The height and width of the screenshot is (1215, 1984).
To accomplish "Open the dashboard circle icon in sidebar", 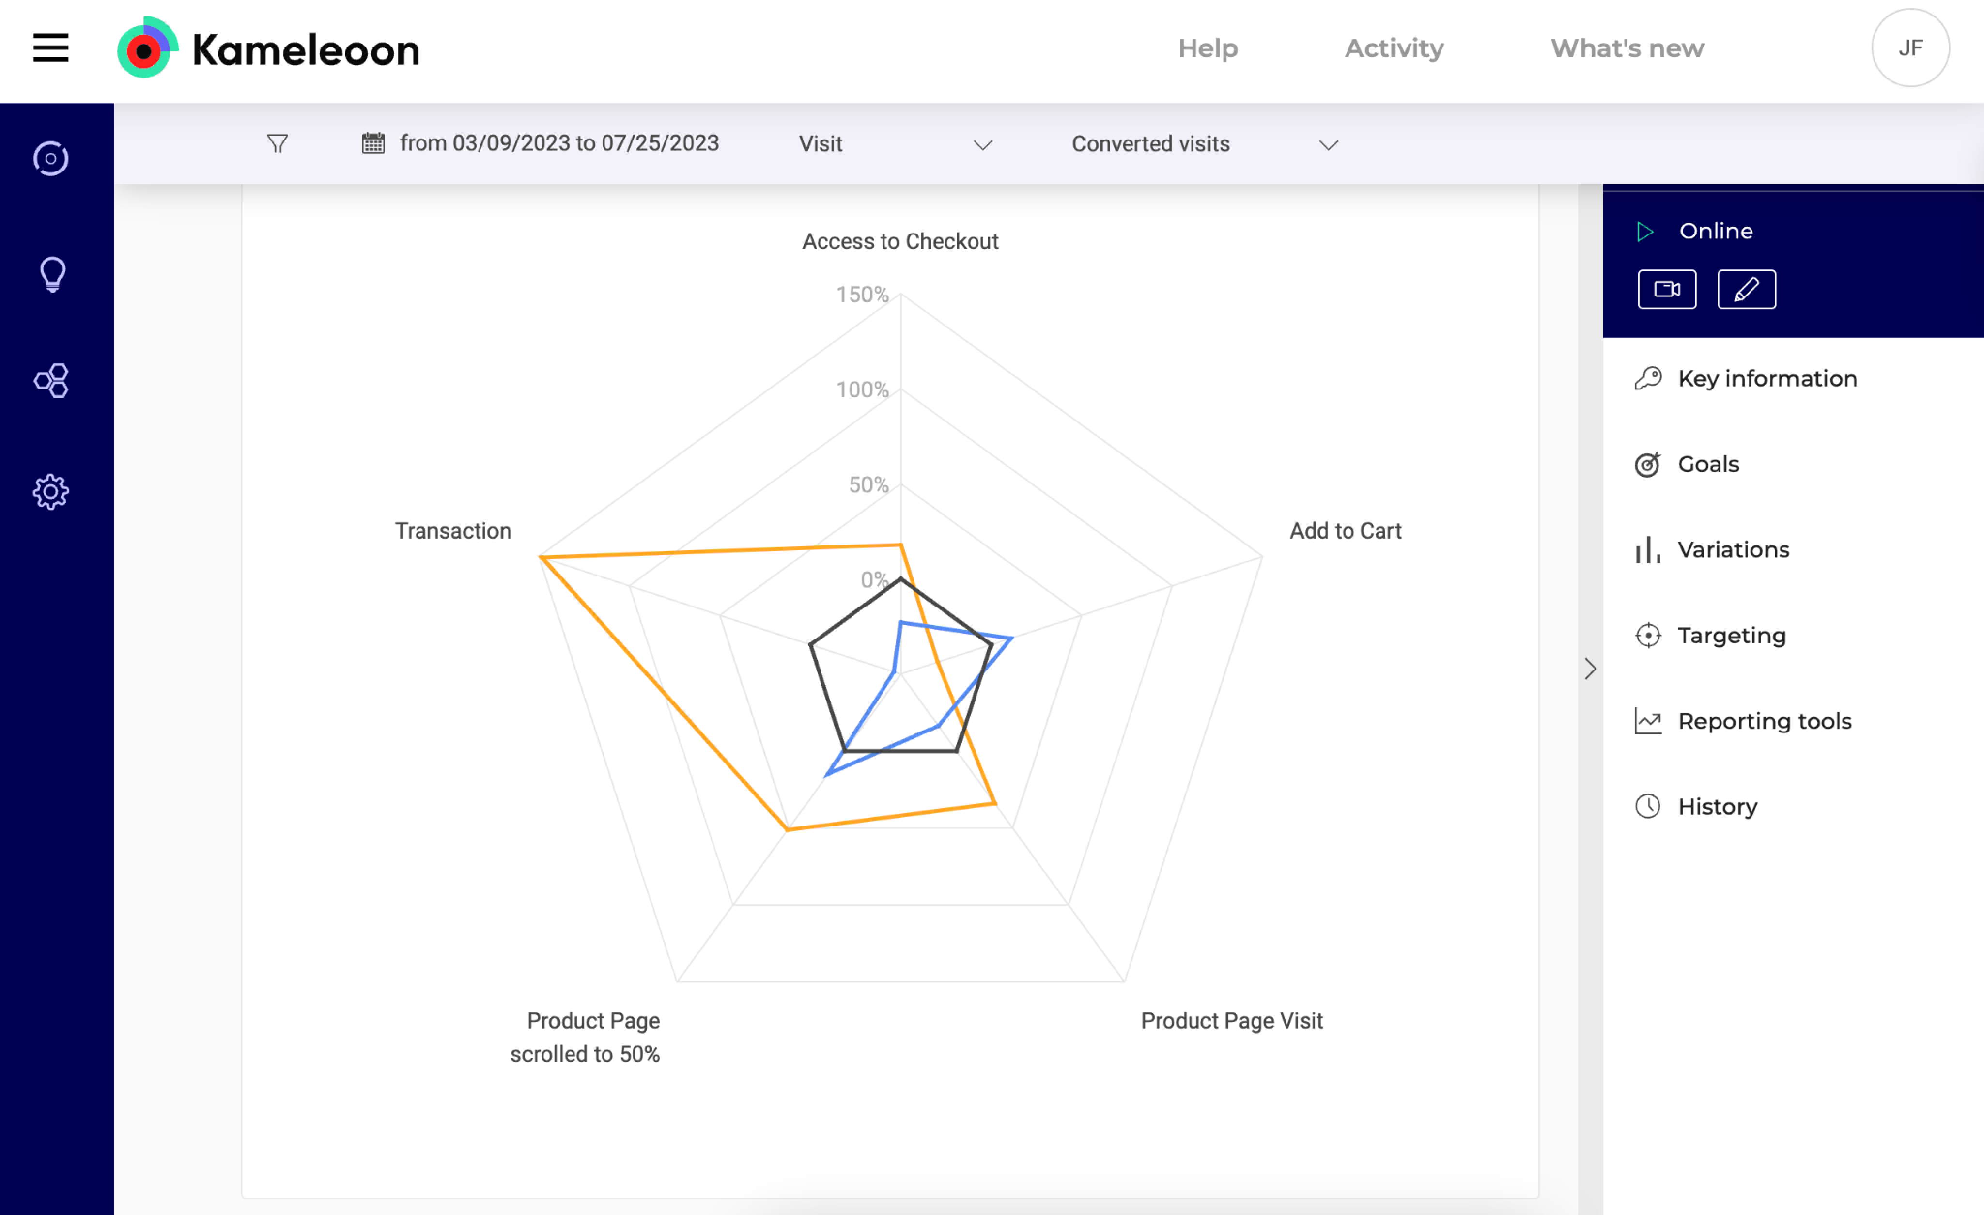I will coord(51,158).
